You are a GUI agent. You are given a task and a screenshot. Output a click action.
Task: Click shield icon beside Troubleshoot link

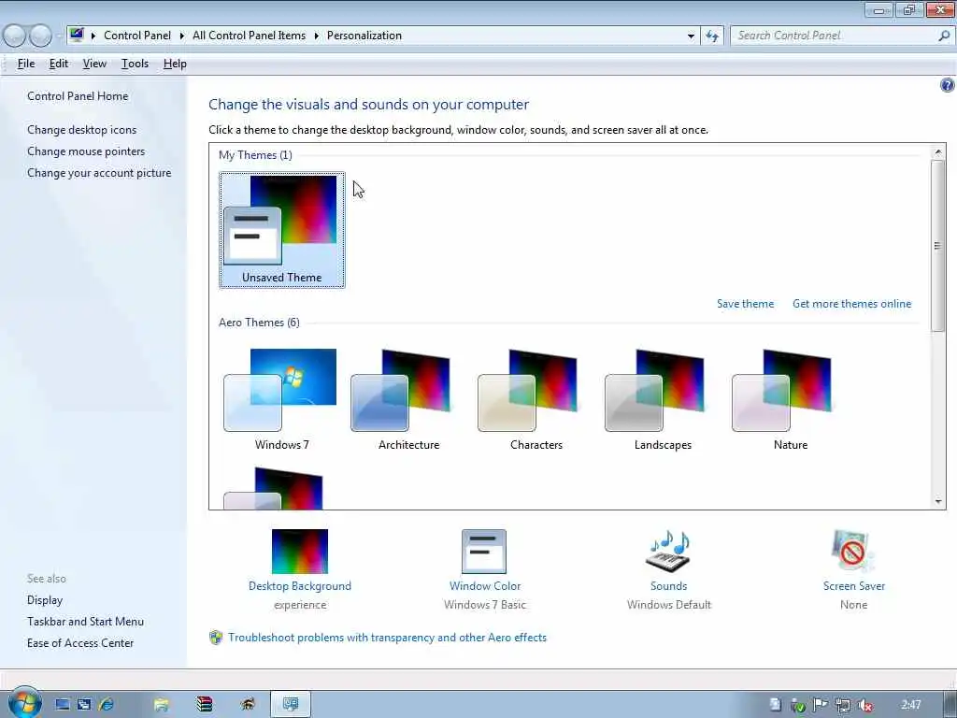(216, 638)
